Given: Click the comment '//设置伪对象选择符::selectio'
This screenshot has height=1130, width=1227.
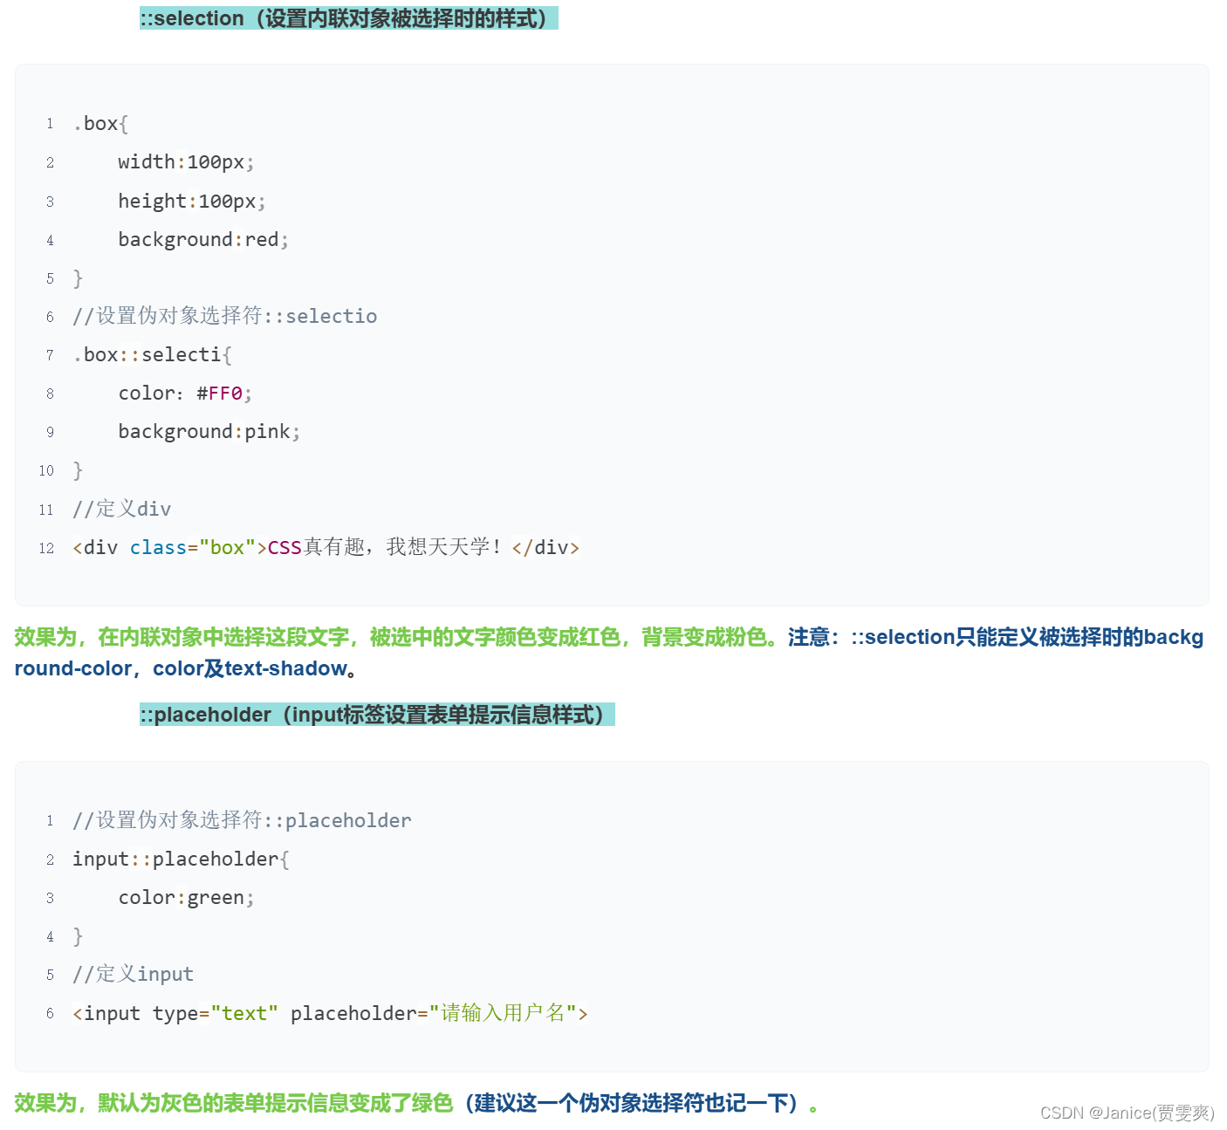Looking at the screenshot, I should pyautogui.click(x=225, y=316).
